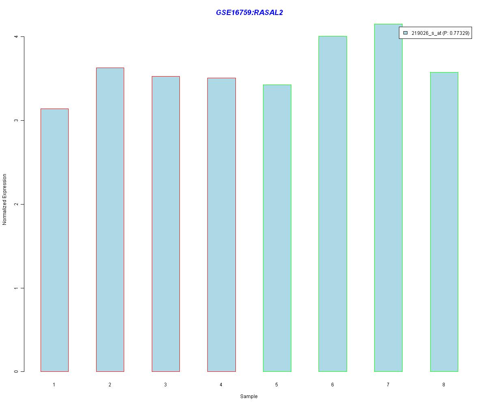
Task: Select the green-outlined bar for sample 5
Action: tap(277, 228)
